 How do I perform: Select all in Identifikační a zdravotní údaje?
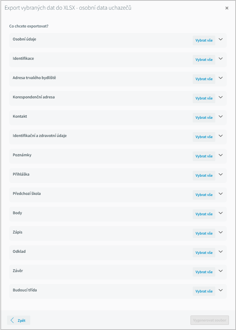tap(204, 137)
